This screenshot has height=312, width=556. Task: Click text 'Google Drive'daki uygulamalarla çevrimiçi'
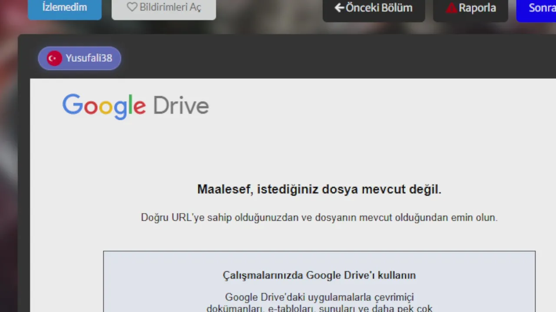(x=319, y=297)
